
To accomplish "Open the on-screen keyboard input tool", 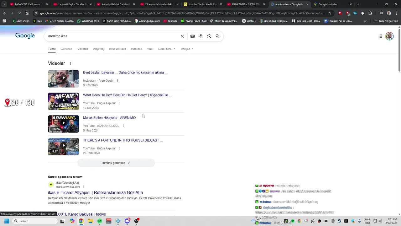I will tap(192, 36).
